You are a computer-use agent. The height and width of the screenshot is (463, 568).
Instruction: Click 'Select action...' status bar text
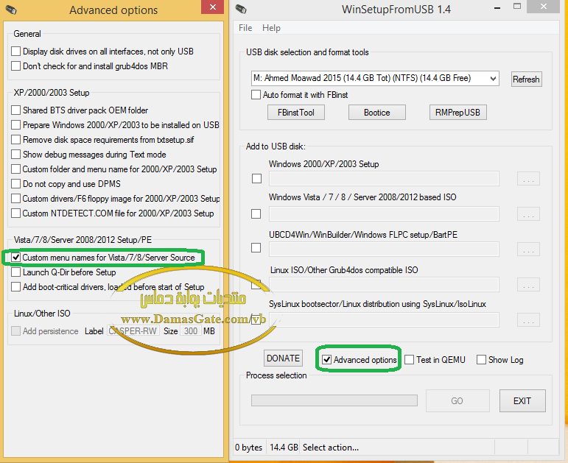click(331, 448)
